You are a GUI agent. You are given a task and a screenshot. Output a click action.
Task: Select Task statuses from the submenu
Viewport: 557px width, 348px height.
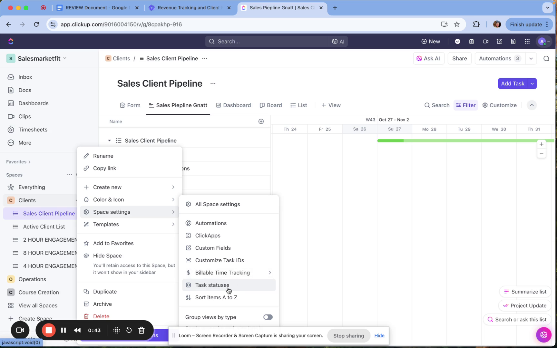pos(212,285)
